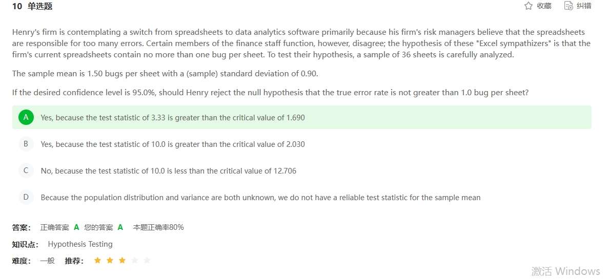
Task: Select answer option D circle
Action: (x=26, y=197)
